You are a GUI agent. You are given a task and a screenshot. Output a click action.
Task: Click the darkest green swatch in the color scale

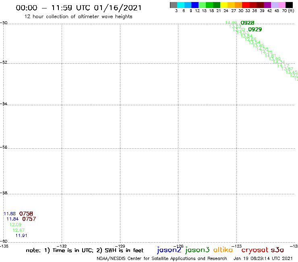[217, 5]
